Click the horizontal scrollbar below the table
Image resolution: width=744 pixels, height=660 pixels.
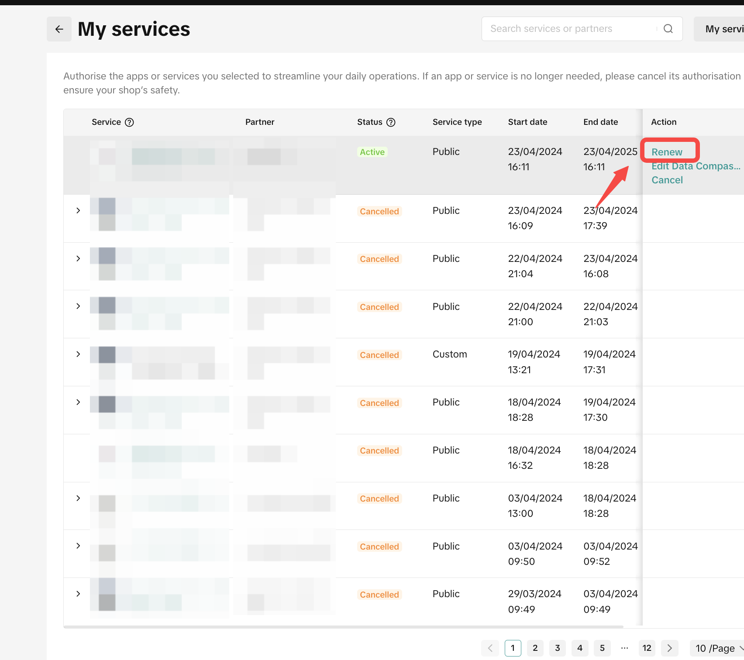(x=343, y=627)
